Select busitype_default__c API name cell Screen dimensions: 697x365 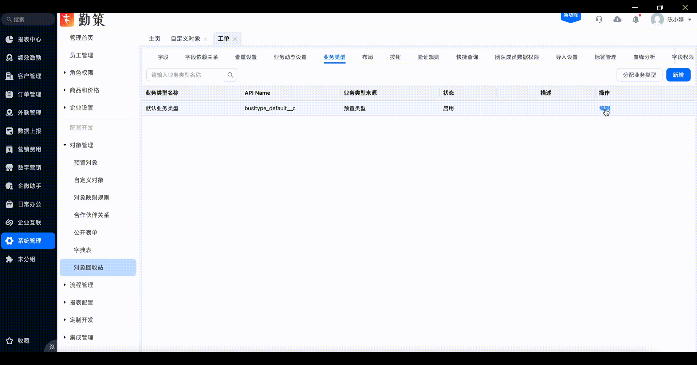270,108
